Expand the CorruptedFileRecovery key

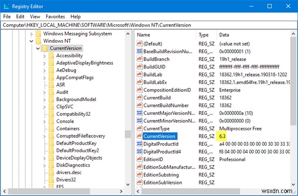pos(45,136)
